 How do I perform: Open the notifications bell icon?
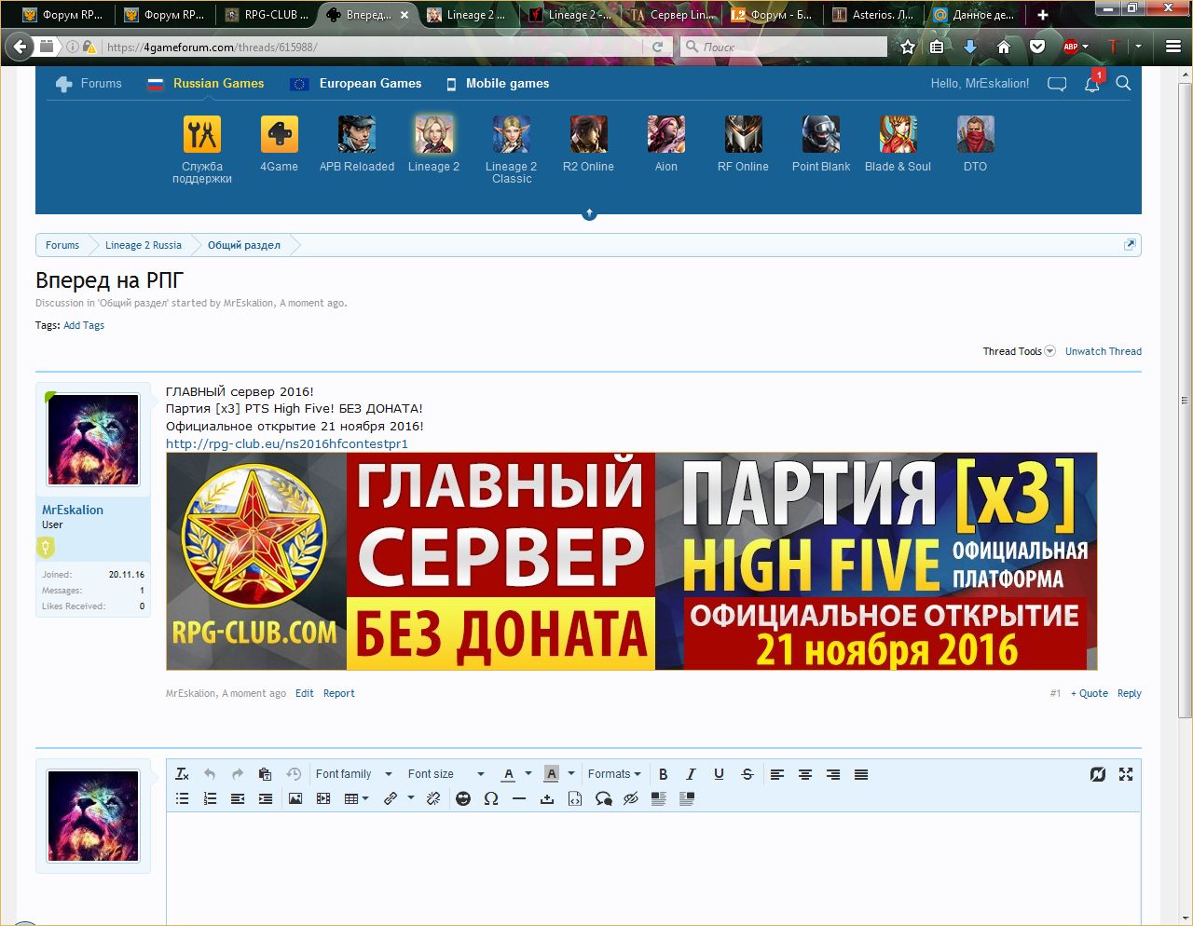click(x=1091, y=84)
